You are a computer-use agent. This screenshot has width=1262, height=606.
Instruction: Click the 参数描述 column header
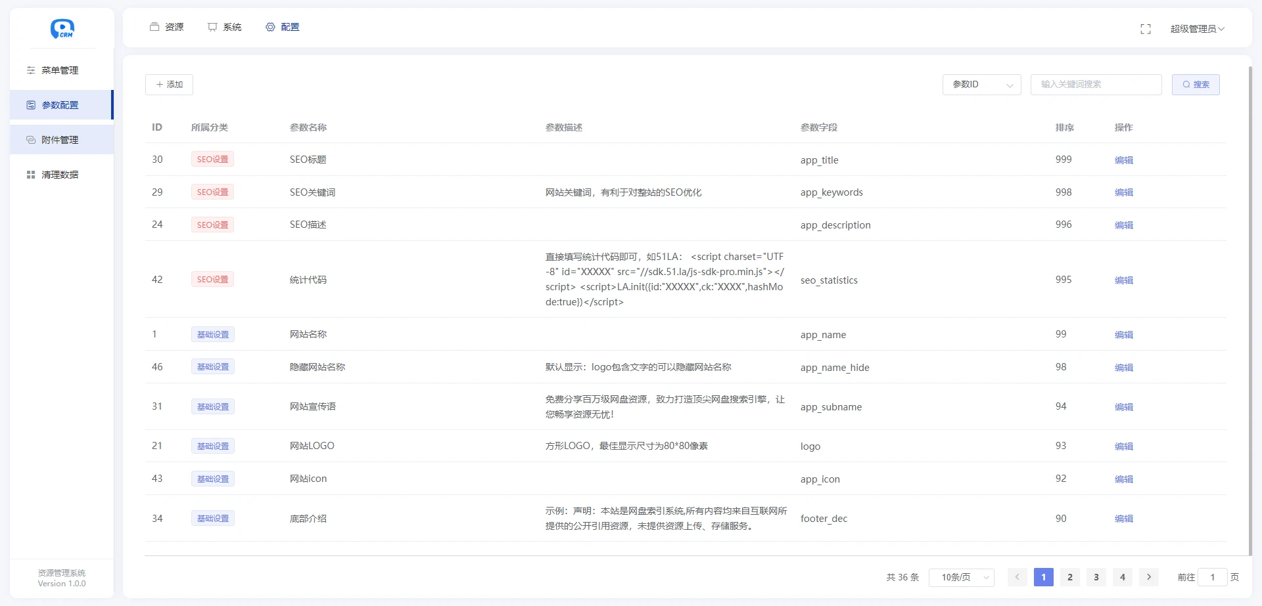click(564, 127)
